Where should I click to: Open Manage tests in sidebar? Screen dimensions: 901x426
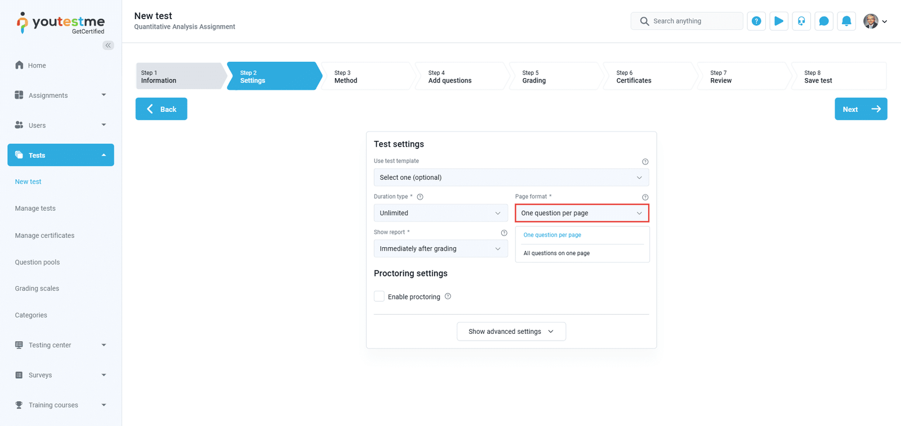click(x=35, y=209)
